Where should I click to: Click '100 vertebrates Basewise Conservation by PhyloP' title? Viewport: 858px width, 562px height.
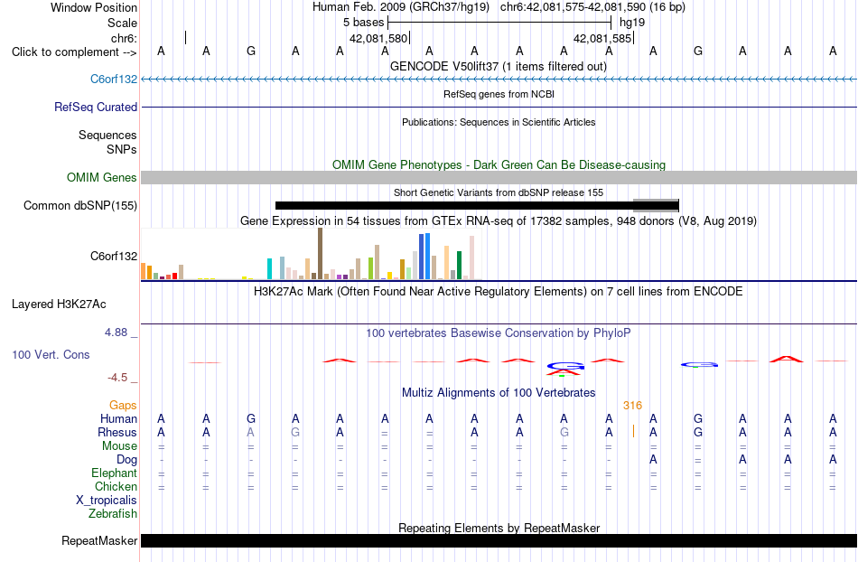tap(498, 333)
